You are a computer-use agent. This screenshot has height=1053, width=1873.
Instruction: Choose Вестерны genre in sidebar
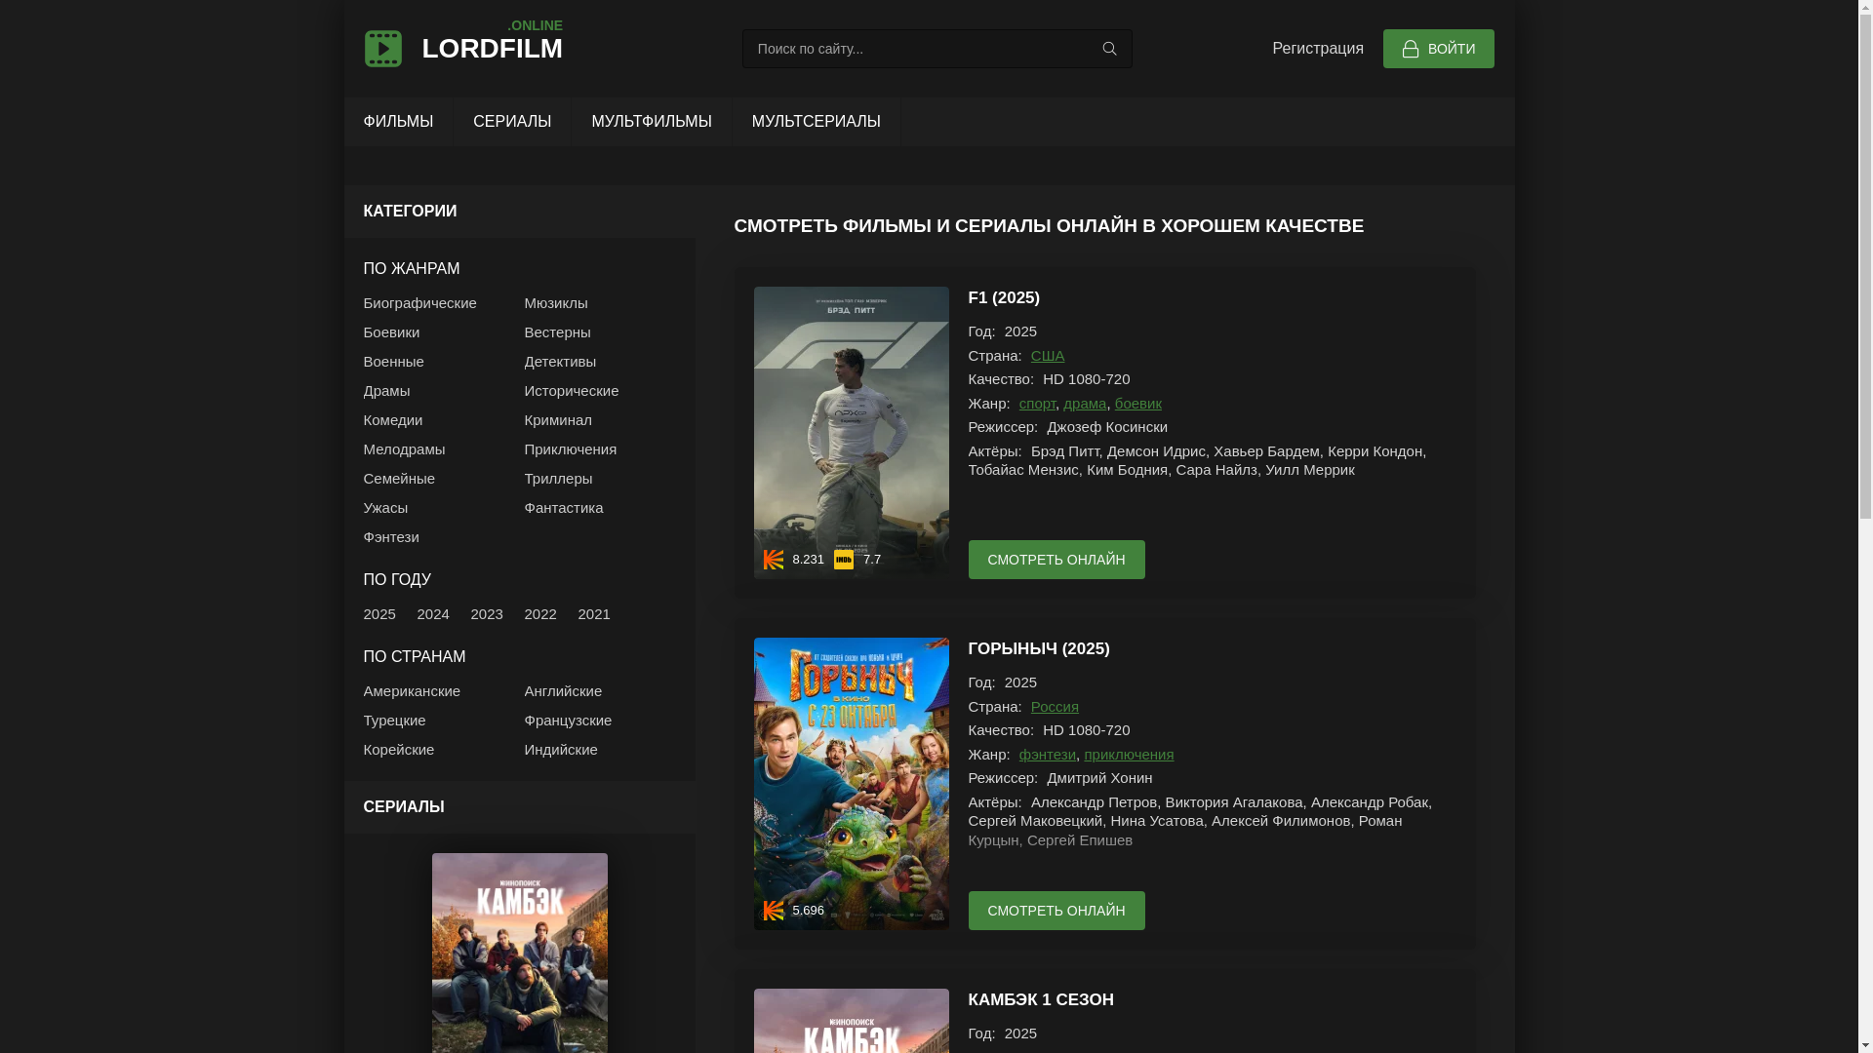pos(557,332)
